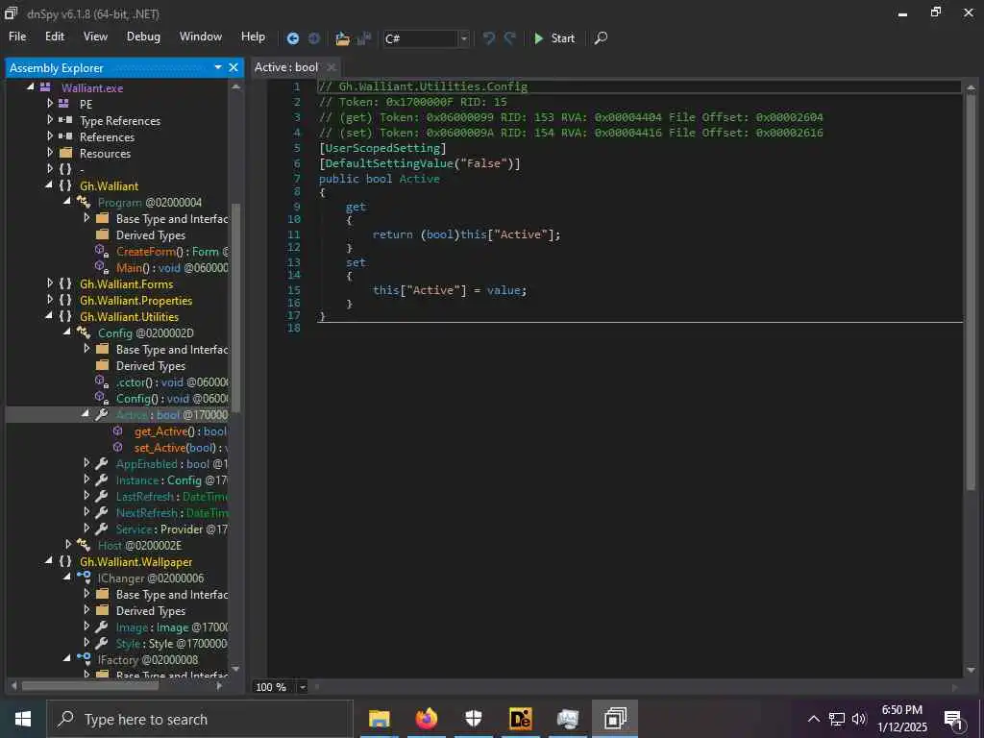Select the Program class icon
Viewport: 984px width, 738px height.
pos(84,202)
